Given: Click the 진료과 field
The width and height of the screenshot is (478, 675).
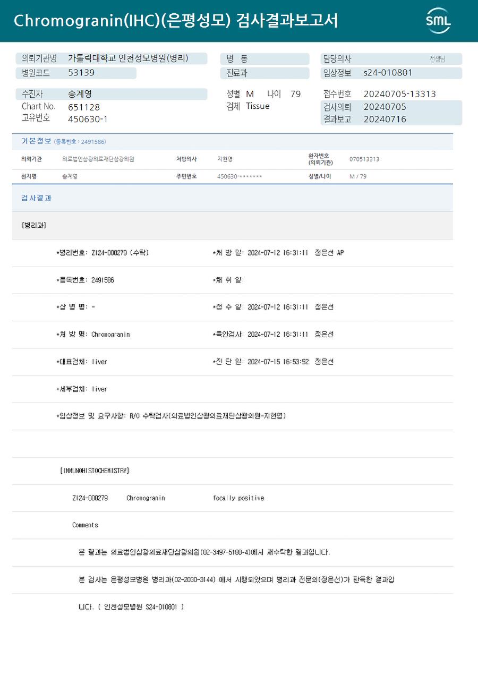Looking at the screenshot, I should tap(264, 73).
